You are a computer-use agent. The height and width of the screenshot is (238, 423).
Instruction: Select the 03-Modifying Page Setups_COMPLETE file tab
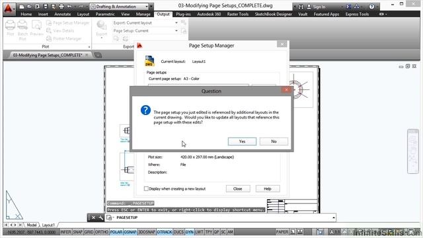click(48, 55)
